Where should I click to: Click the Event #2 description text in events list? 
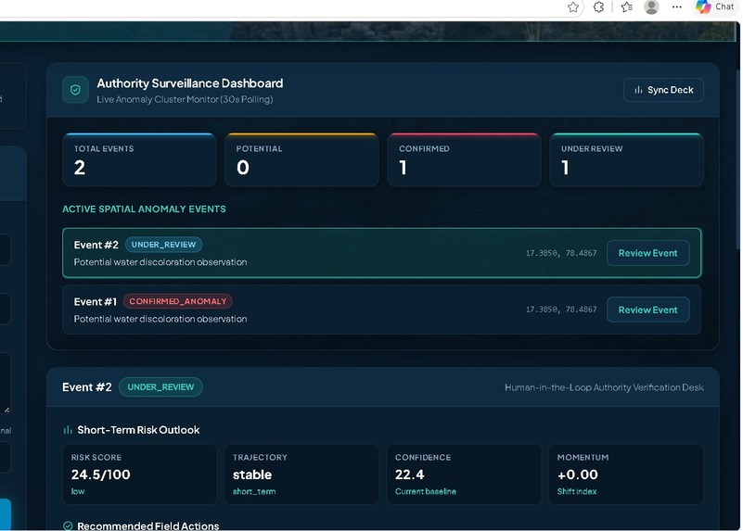[x=160, y=262]
